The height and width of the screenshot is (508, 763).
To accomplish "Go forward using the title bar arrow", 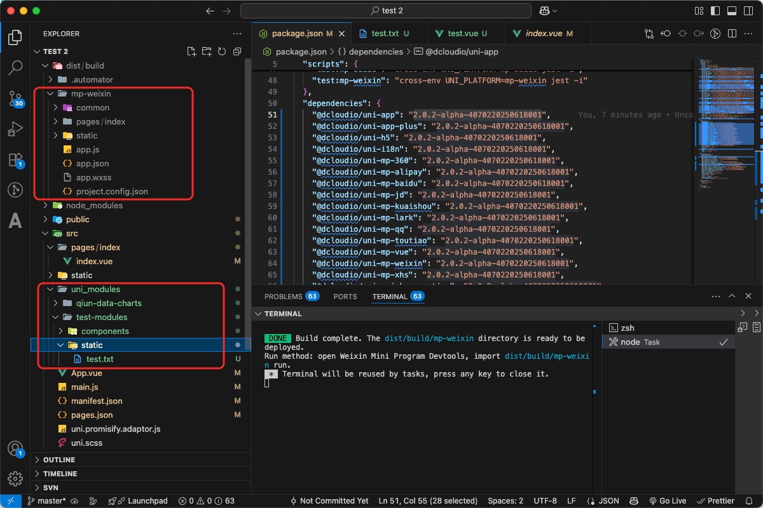I will pyautogui.click(x=228, y=11).
